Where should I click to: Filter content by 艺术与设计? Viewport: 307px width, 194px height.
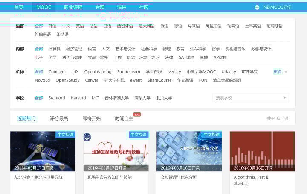pyautogui.click(x=125, y=49)
